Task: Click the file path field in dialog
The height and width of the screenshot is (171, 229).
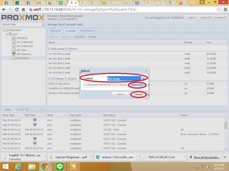Action: point(106,85)
